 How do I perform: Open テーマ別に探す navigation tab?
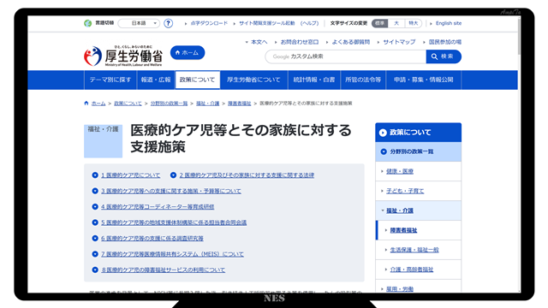pos(110,80)
